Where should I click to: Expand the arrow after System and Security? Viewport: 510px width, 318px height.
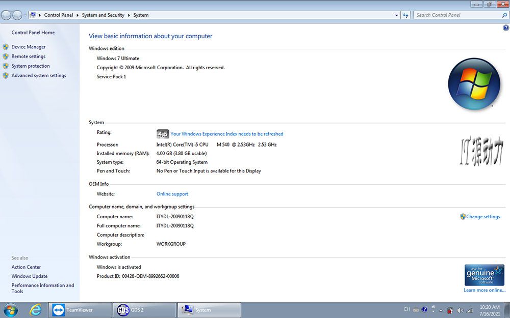129,15
